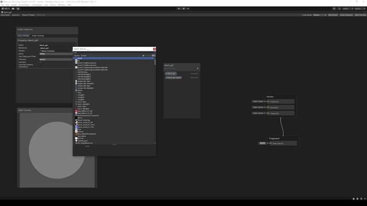Toggle the Graph Inspector panel button
The width and height of the screenshot is (367, 206).
(x=346, y=15)
